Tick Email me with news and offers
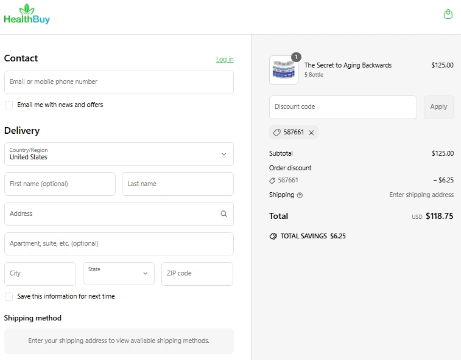The width and height of the screenshot is (461, 360). click(9, 105)
